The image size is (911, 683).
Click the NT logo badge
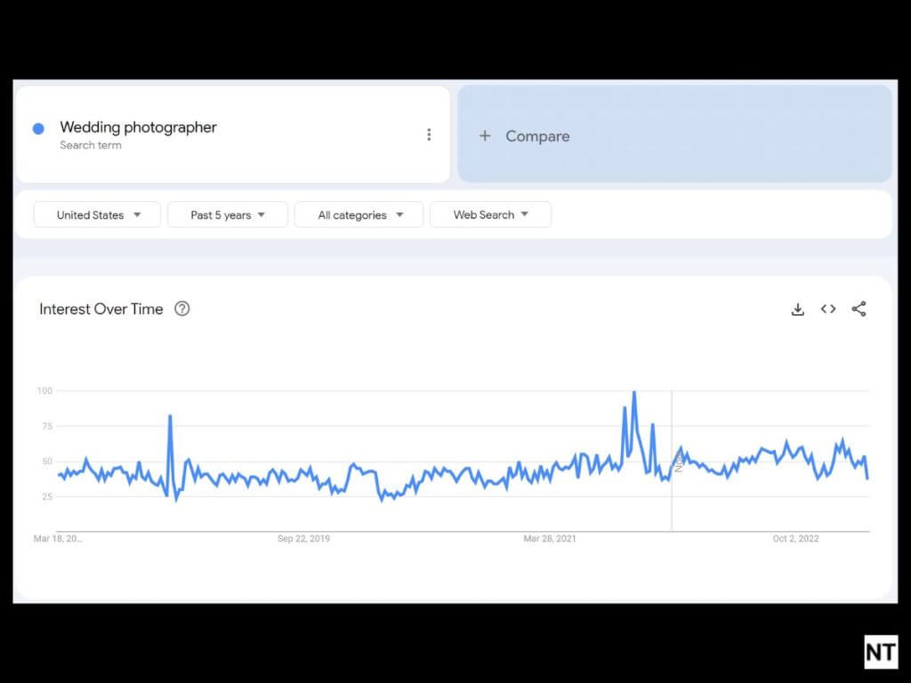881,652
